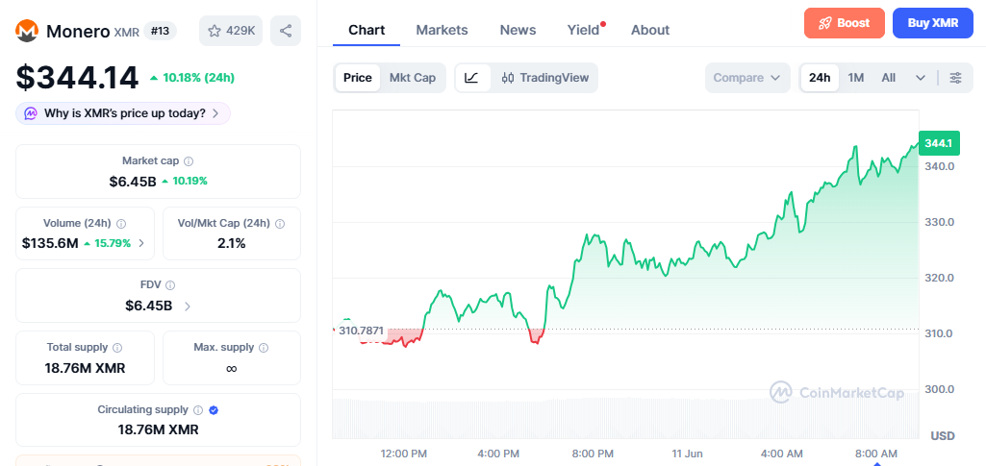Click the rocket Boost button

click(x=844, y=23)
